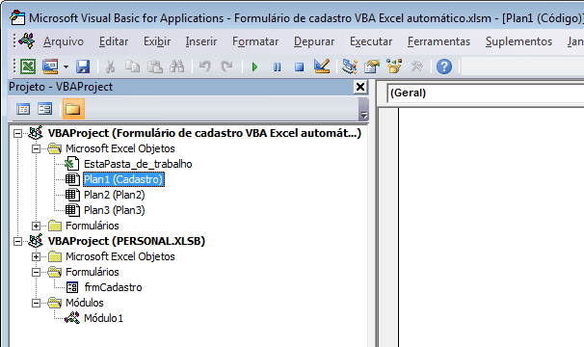The width and height of the screenshot is (584, 347).
Task: Click the Paste clipboard icon
Action: pos(154,67)
